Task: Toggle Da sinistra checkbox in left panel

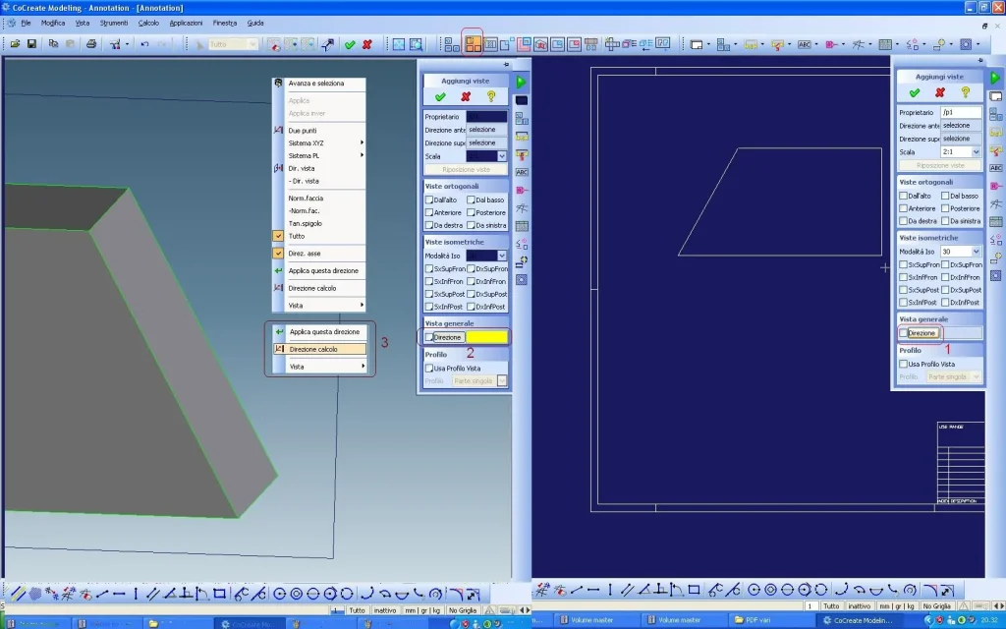Action: click(x=471, y=225)
